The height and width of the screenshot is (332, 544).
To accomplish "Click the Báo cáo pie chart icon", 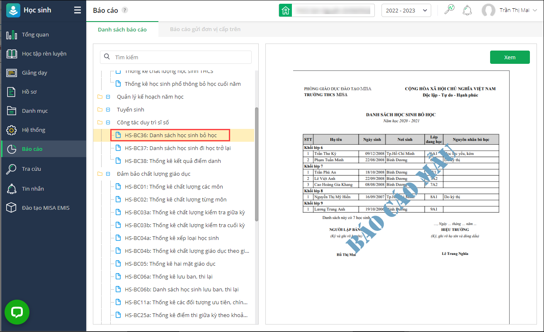I will [12, 149].
